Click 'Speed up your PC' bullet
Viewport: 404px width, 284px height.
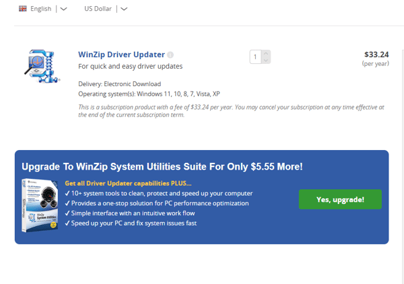[131, 223]
